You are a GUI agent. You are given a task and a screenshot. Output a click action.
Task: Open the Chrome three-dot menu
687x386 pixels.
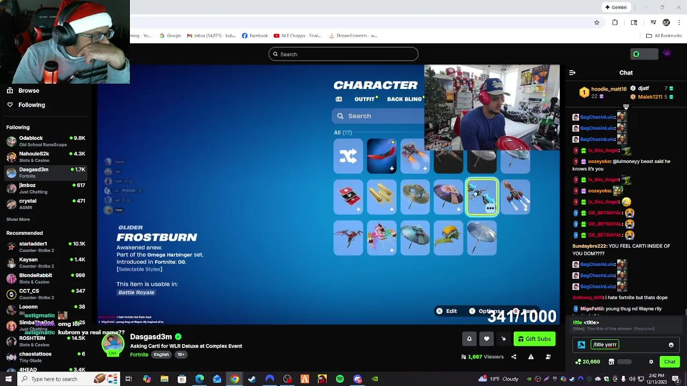(x=679, y=23)
